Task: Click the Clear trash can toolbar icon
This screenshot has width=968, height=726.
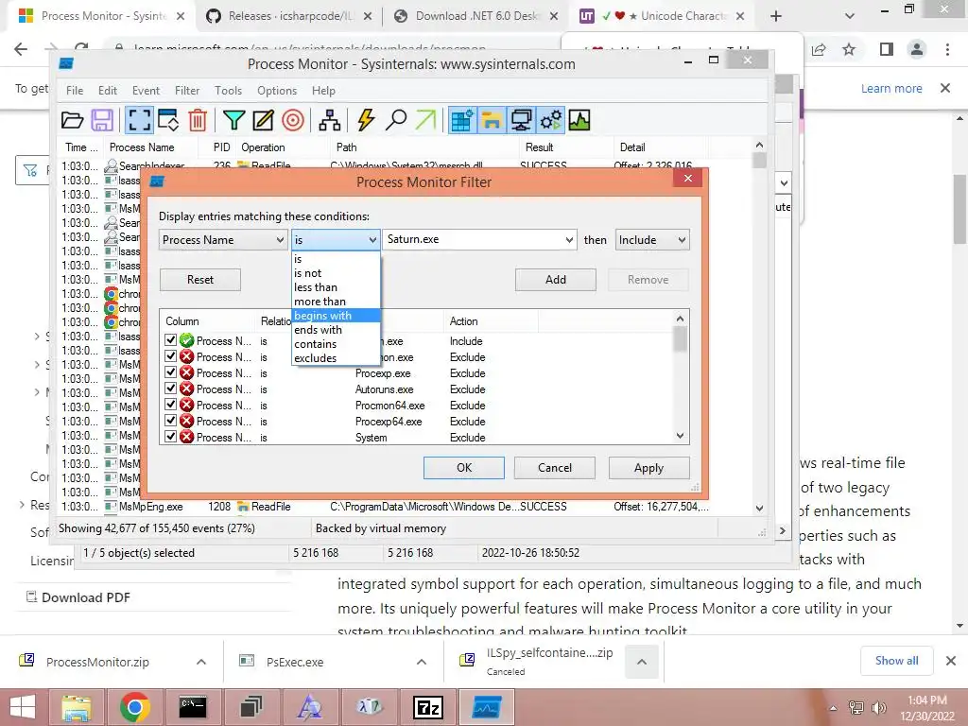Action: [x=198, y=120]
